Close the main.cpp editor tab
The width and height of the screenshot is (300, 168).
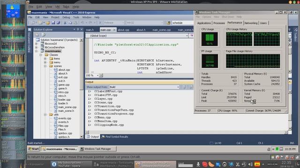tap(114, 30)
